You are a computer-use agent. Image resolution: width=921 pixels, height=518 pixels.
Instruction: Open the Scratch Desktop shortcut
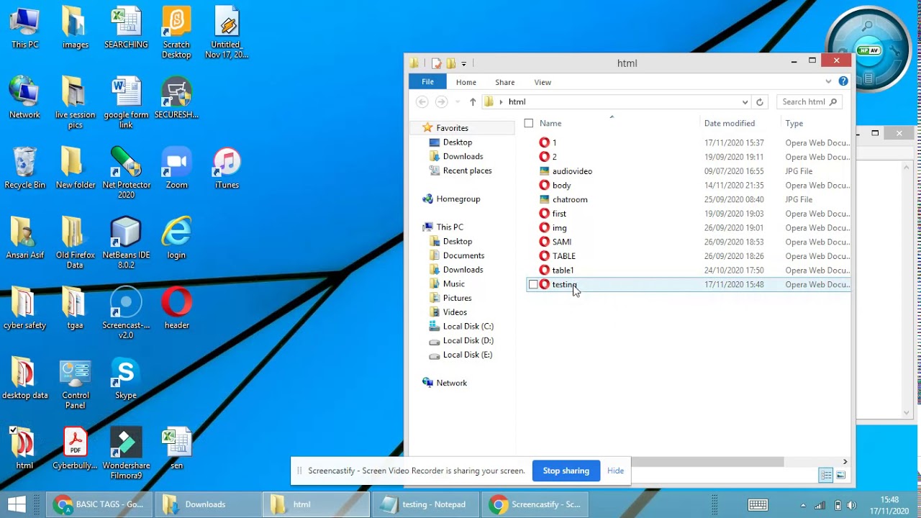(176, 33)
